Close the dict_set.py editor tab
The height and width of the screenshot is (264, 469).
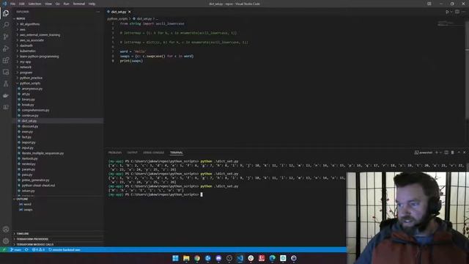click(130, 12)
